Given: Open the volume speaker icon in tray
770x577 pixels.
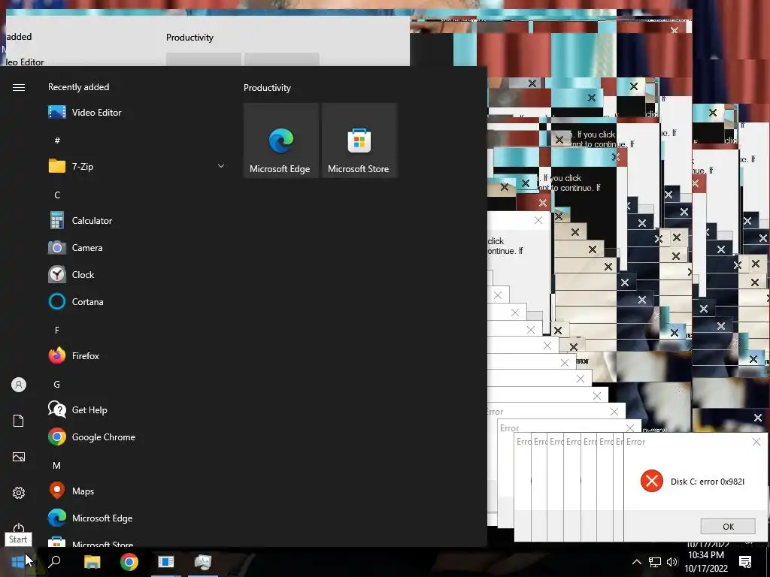Looking at the screenshot, I should tap(671, 562).
